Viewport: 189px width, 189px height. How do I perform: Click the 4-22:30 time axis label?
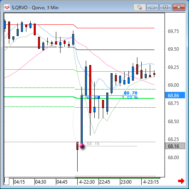(x=87, y=182)
